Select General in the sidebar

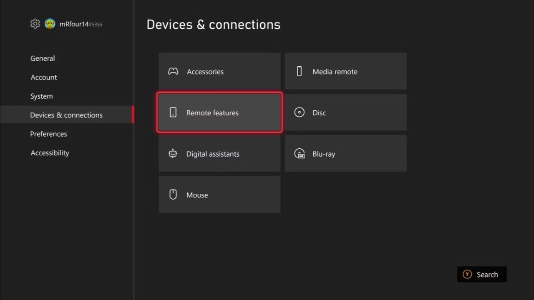click(x=42, y=58)
